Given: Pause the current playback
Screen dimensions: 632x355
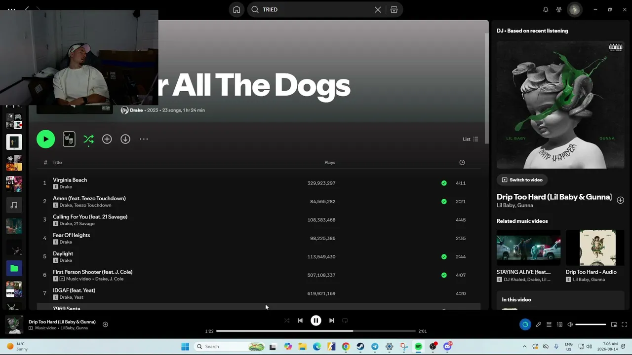Looking at the screenshot, I should 316,320.
